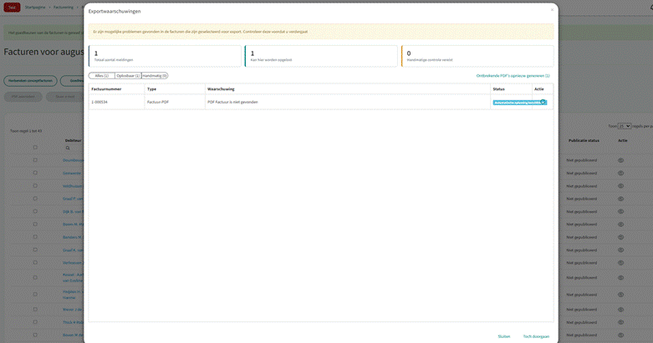Open the Facturering breadcrumb
Viewport: 653px width, 343px height.
[x=64, y=7]
